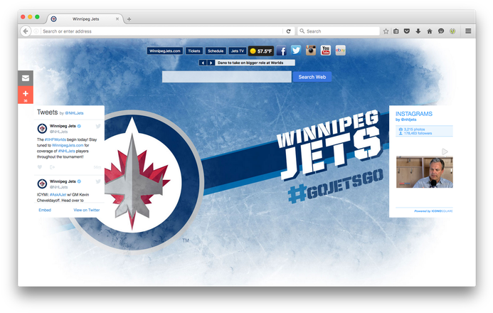Image resolution: width=493 pixels, height=313 pixels.
Task: Open @NHLJets link in Tweets header
Action: coord(74,113)
